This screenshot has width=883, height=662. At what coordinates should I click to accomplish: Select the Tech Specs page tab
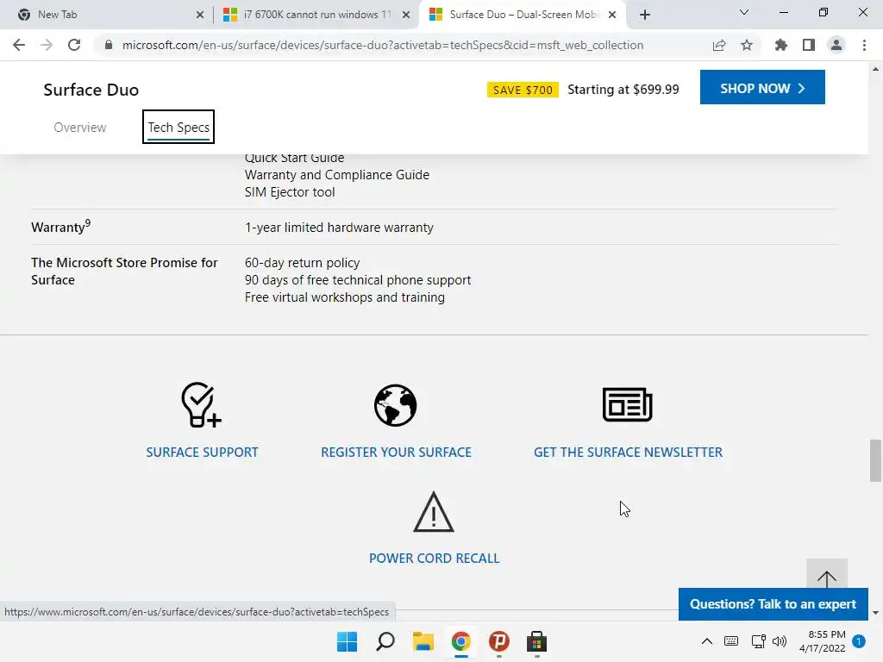tap(178, 128)
